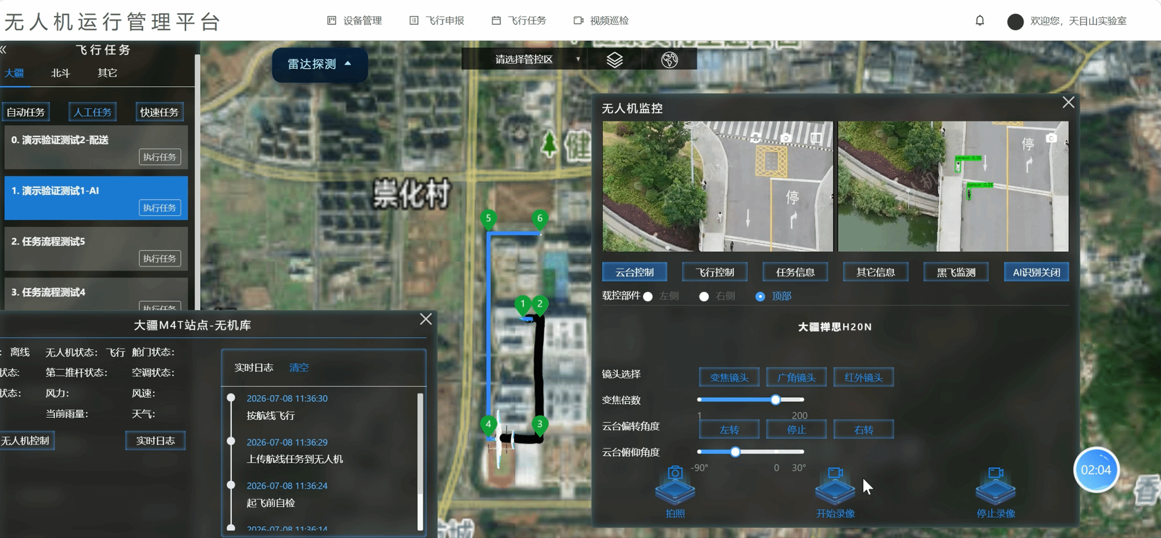This screenshot has height=538, width=1161.
Task: Switch to the 大疆 tab
Action: pyautogui.click(x=14, y=73)
